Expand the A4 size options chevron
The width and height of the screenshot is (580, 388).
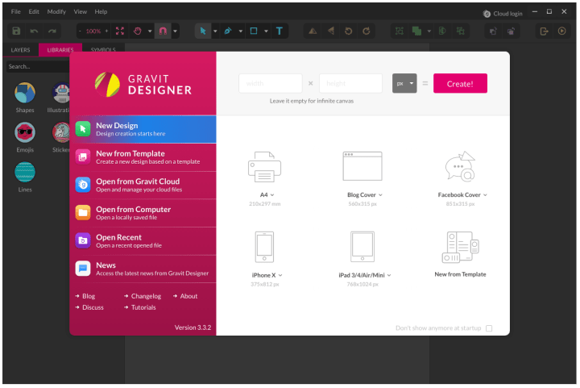pyautogui.click(x=272, y=195)
